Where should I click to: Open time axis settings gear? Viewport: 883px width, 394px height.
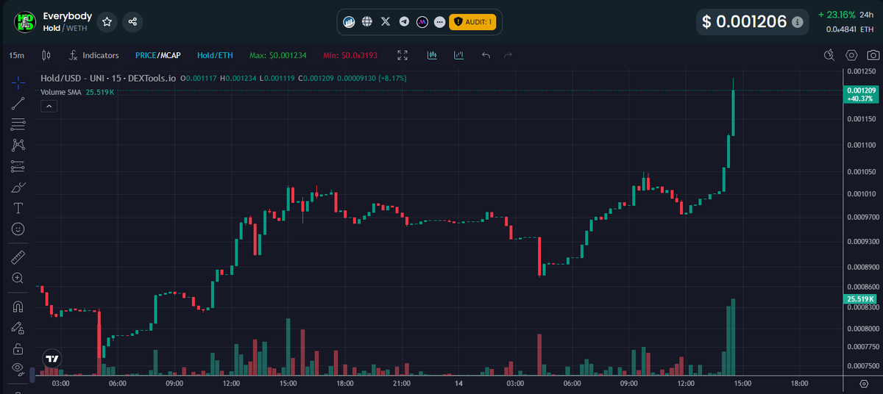coord(863,384)
